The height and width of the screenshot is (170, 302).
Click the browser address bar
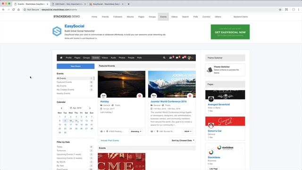[x=150, y=9]
